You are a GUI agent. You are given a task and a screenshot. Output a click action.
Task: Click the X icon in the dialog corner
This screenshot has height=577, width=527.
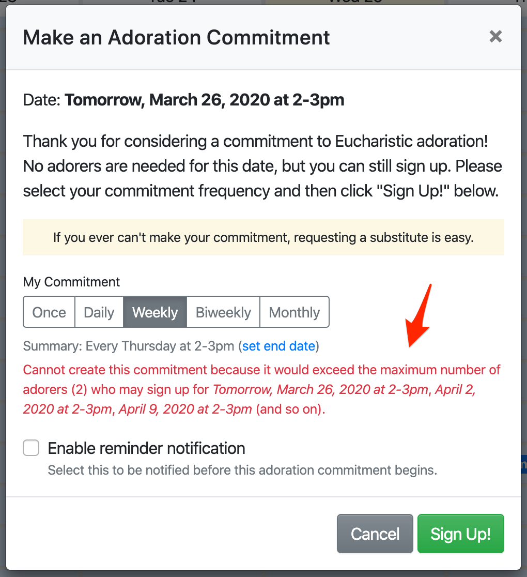pyautogui.click(x=495, y=36)
